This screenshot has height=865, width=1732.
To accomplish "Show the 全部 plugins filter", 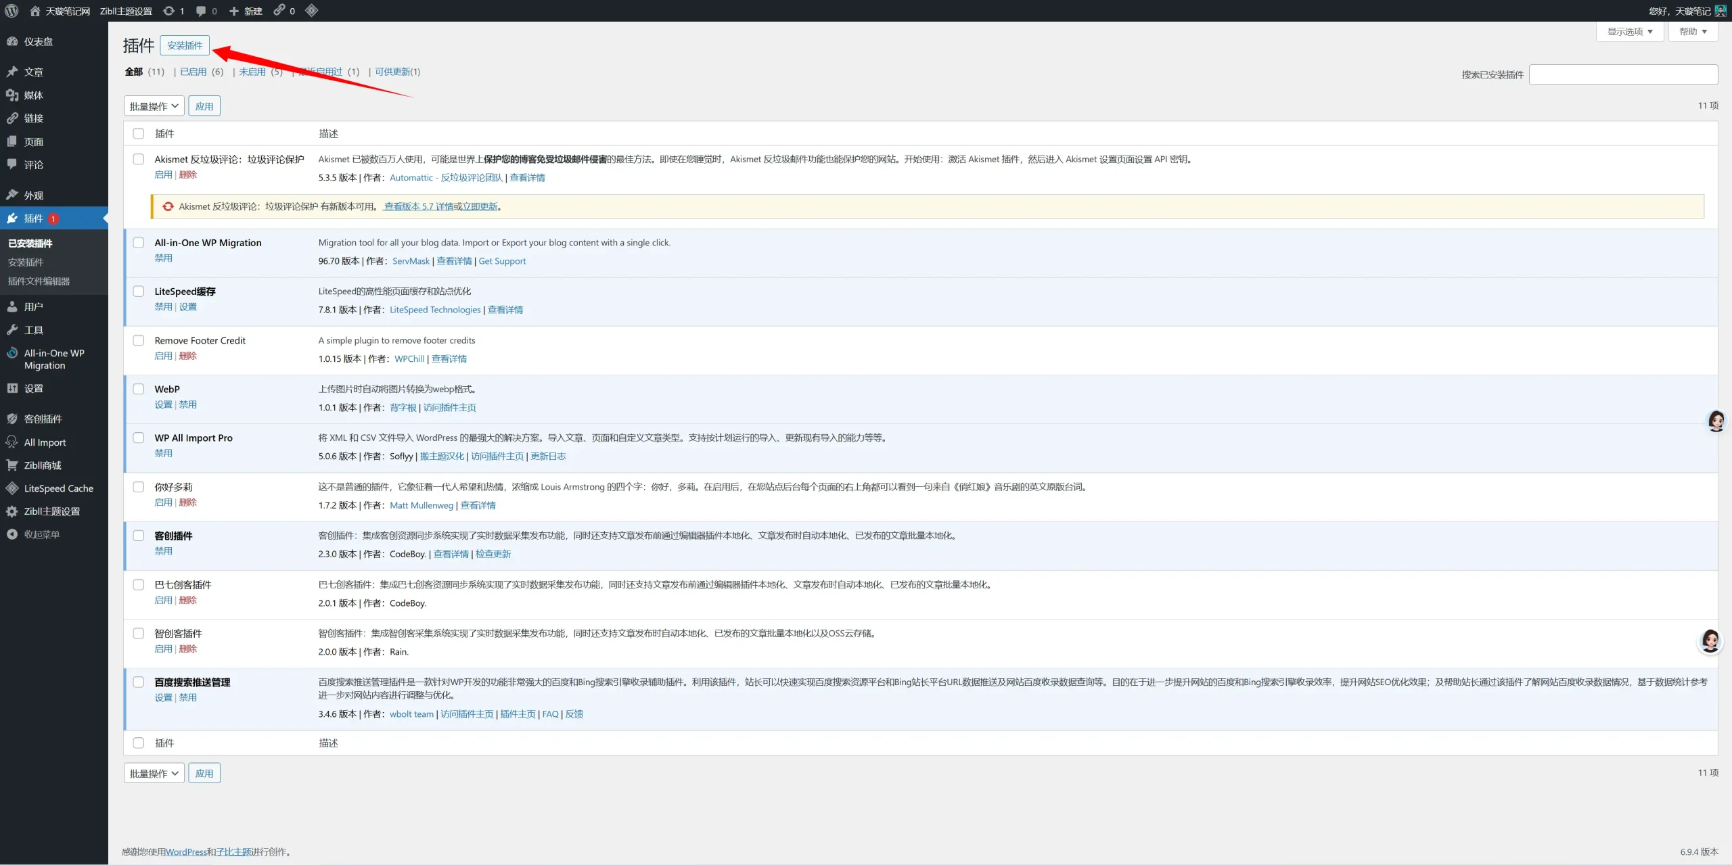I will (x=134, y=72).
